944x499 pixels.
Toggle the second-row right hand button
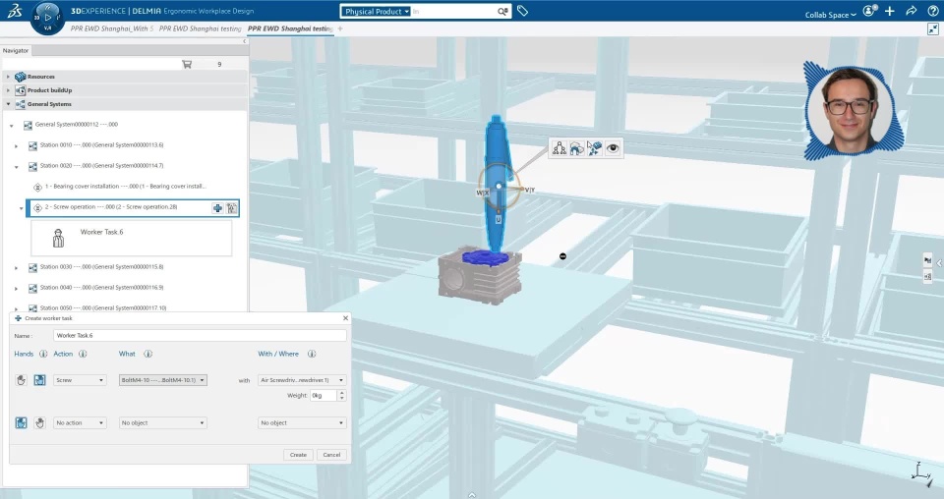[x=40, y=423]
